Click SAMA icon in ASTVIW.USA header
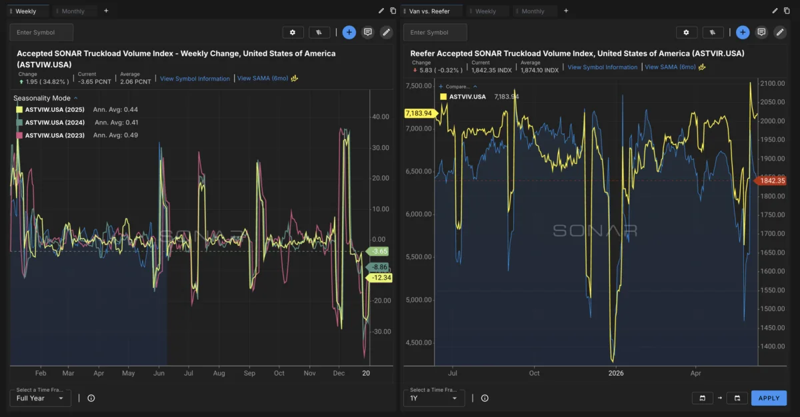Viewport: 800px width, 417px height. [x=294, y=78]
